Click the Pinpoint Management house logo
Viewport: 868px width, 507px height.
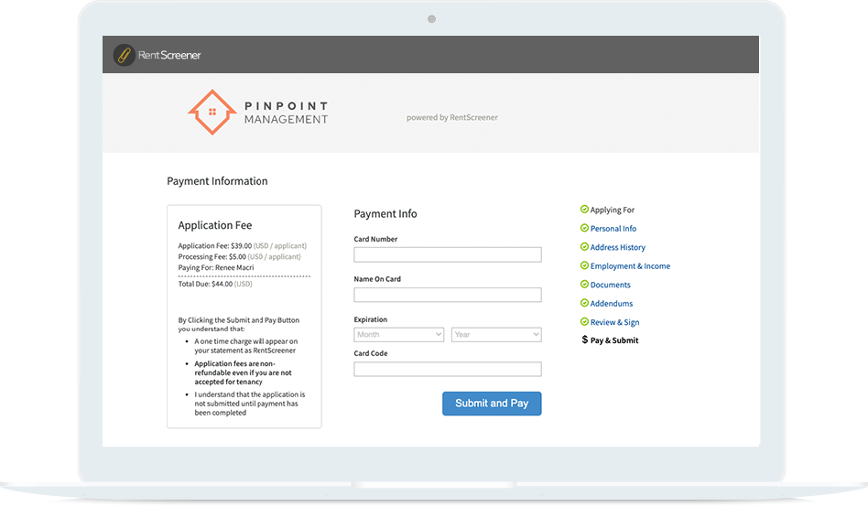[x=212, y=113]
